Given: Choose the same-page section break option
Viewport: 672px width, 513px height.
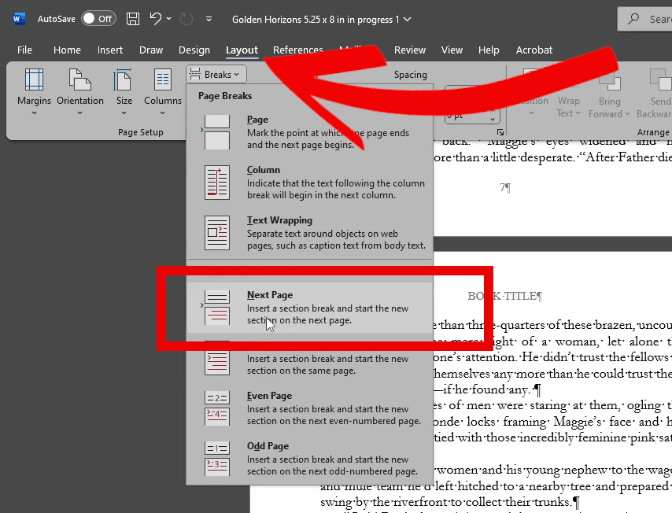Looking at the screenshot, I should point(309,358).
